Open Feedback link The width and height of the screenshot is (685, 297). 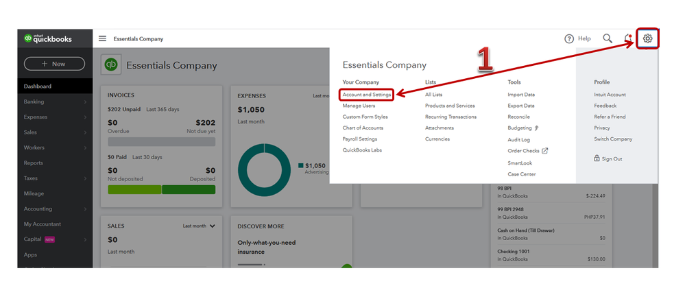click(x=605, y=106)
